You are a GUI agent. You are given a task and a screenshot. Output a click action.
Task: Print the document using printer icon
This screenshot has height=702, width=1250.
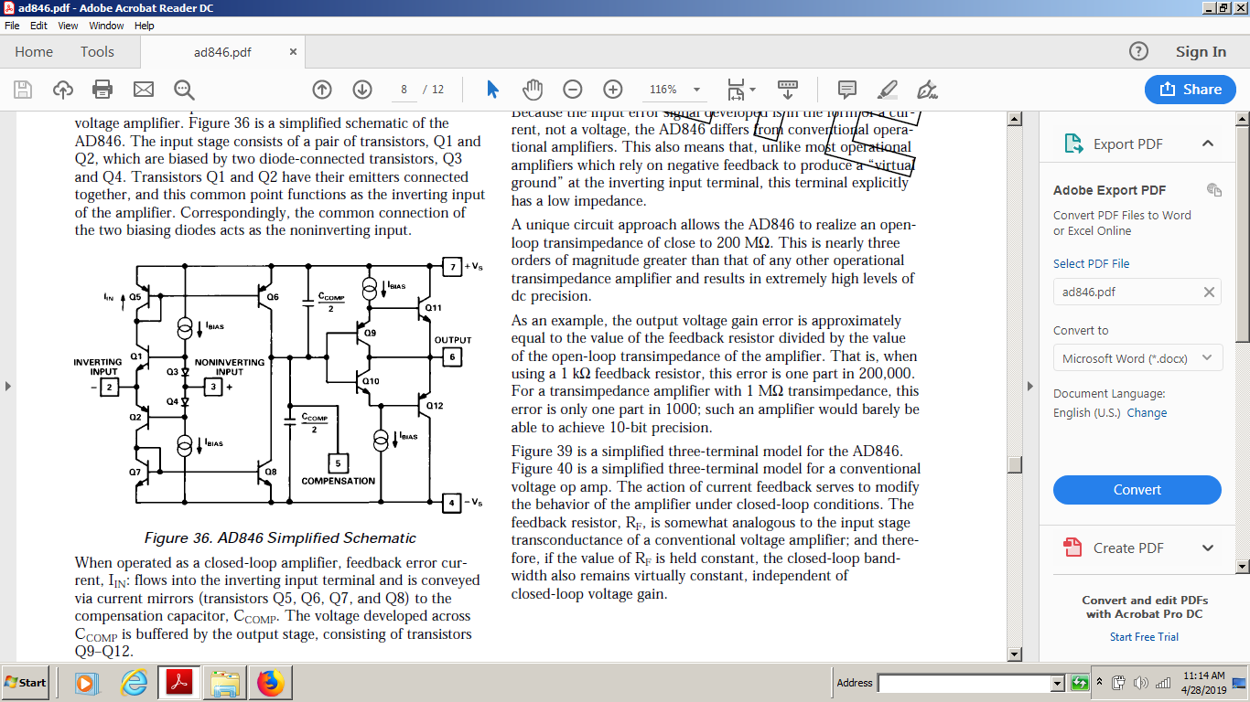click(102, 90)
